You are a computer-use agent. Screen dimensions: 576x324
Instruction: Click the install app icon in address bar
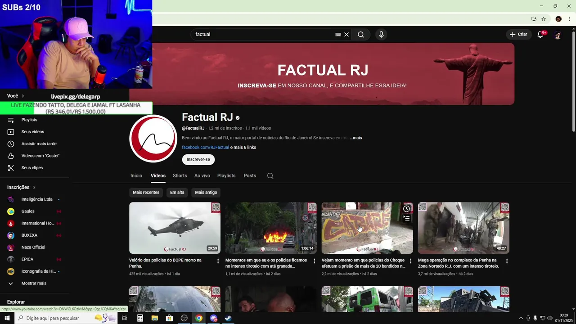click(534, 19)
